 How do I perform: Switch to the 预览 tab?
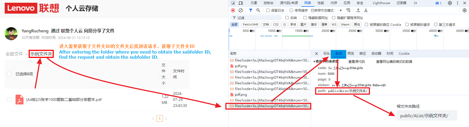[x=351, y=54]
